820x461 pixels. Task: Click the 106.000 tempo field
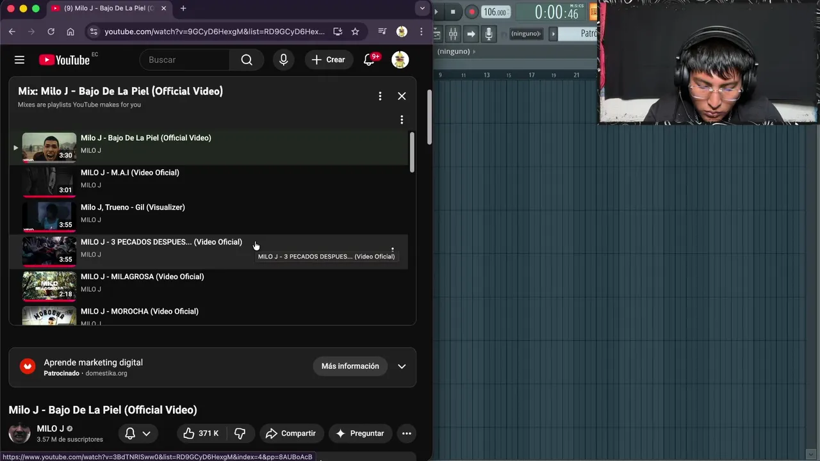pyautogui.click(x=495, y=12)
